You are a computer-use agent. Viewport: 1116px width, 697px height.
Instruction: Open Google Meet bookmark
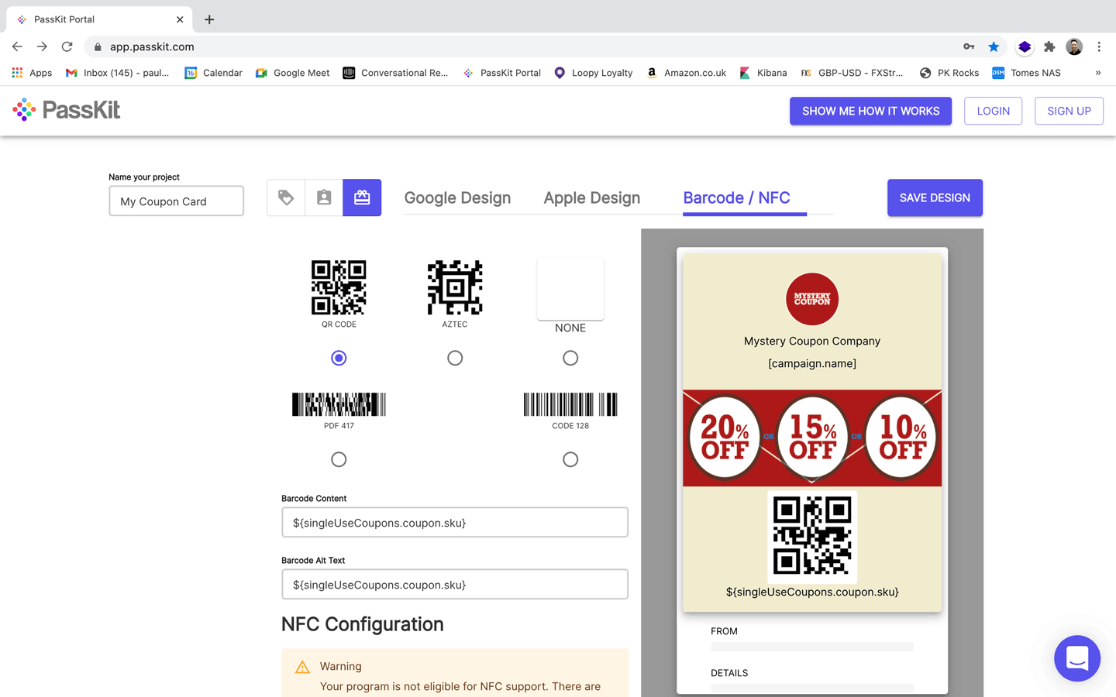click(x=292, y=73)
